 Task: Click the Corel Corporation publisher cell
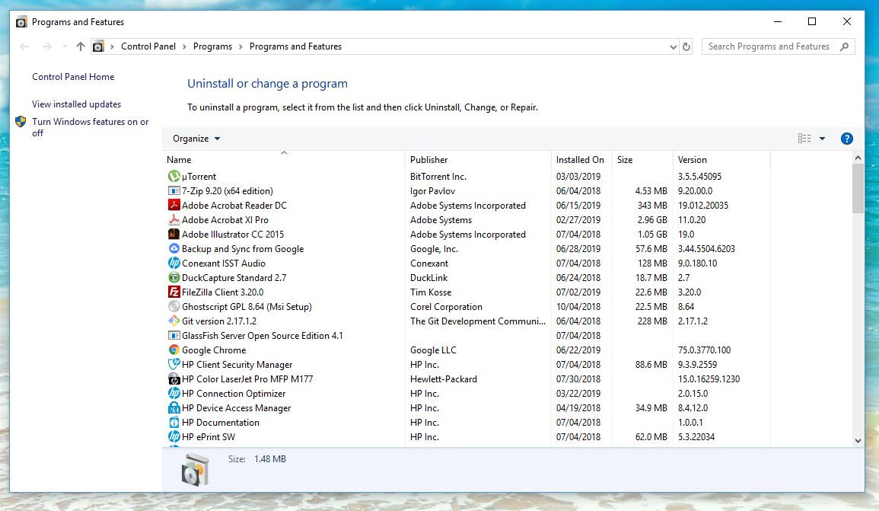(446, 307)
